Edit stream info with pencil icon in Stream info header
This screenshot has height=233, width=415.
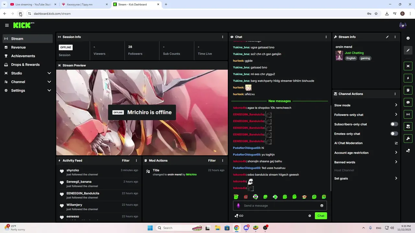coord(387,37)
